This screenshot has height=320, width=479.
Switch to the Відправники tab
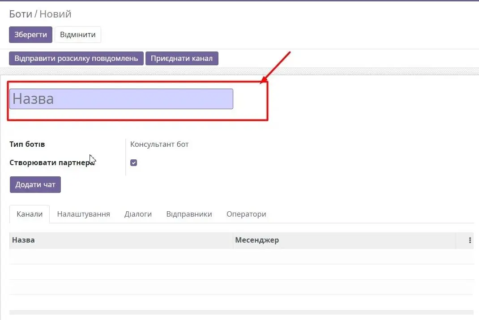point(189,214)
